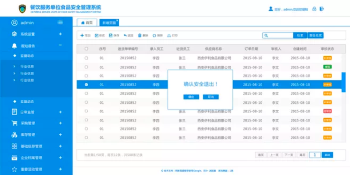Focus the page number input showing 1
Screen dimensions: 350x175
pos(315,155)
